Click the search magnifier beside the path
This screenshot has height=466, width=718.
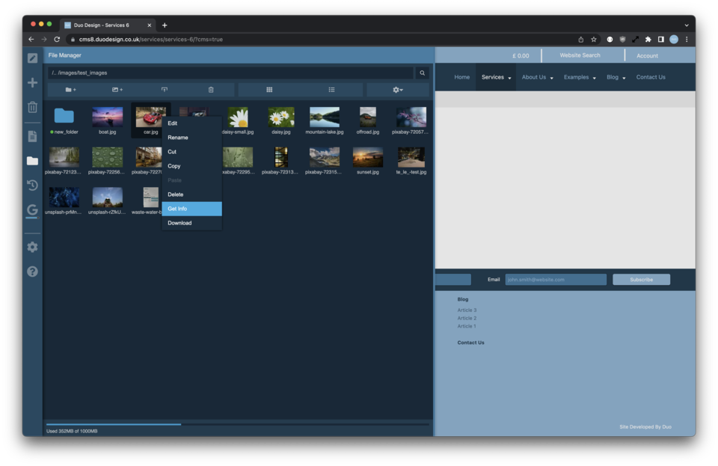(422, 73)
